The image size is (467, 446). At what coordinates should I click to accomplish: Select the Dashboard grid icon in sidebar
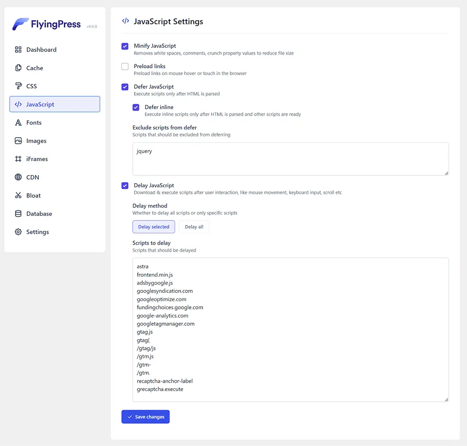point(19,50)
